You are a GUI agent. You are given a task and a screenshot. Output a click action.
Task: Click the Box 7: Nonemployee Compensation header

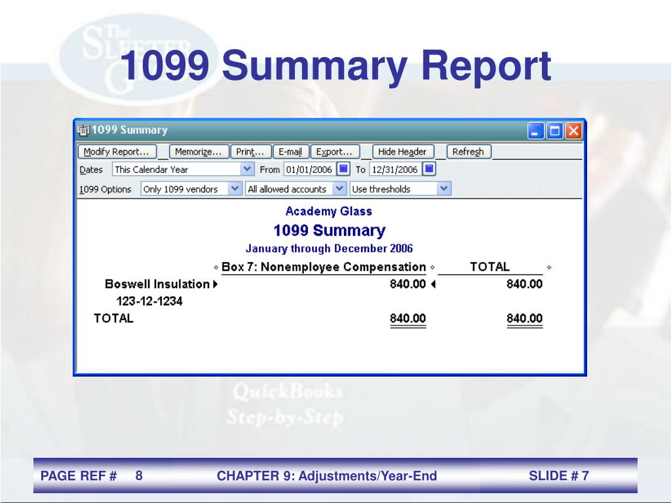pos(324,267)
